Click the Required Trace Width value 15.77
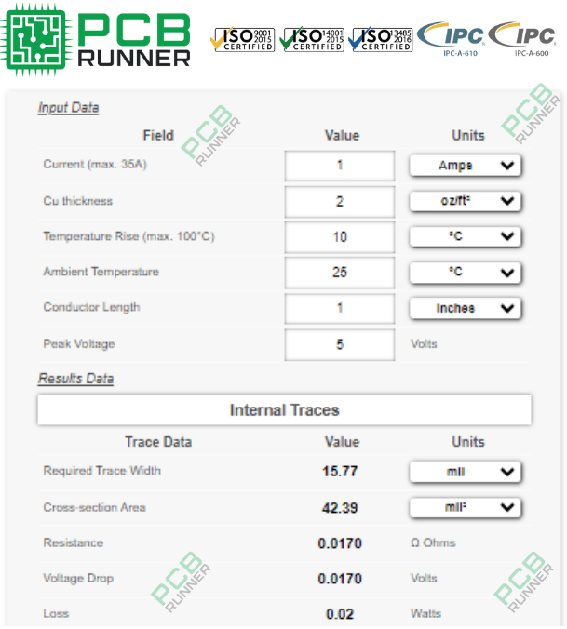The width and height of the screenshot is (567, 629). (x=340, y=472)
